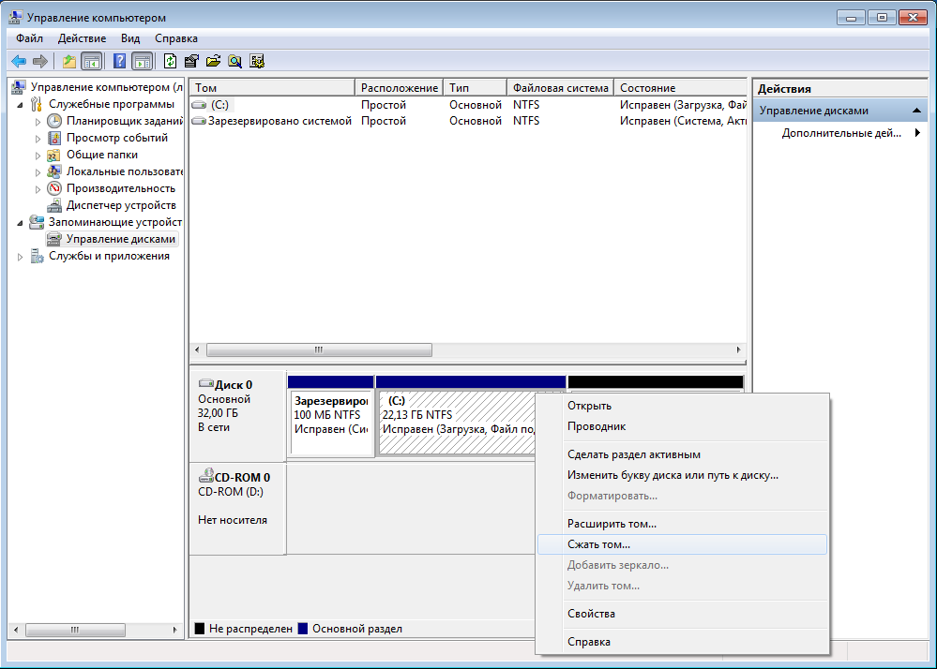The width and height of the screenshot is (937, 669).
Task: Choose Сжать том in context menu
Action: pos(682,544)
